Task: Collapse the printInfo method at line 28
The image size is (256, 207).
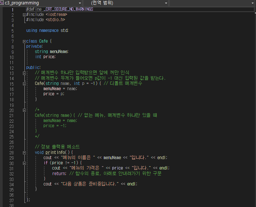Action: (24, 152)
